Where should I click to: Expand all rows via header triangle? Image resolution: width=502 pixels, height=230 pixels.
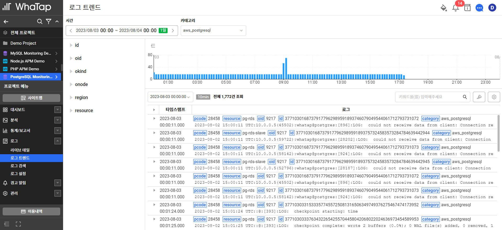click(154, 110)
